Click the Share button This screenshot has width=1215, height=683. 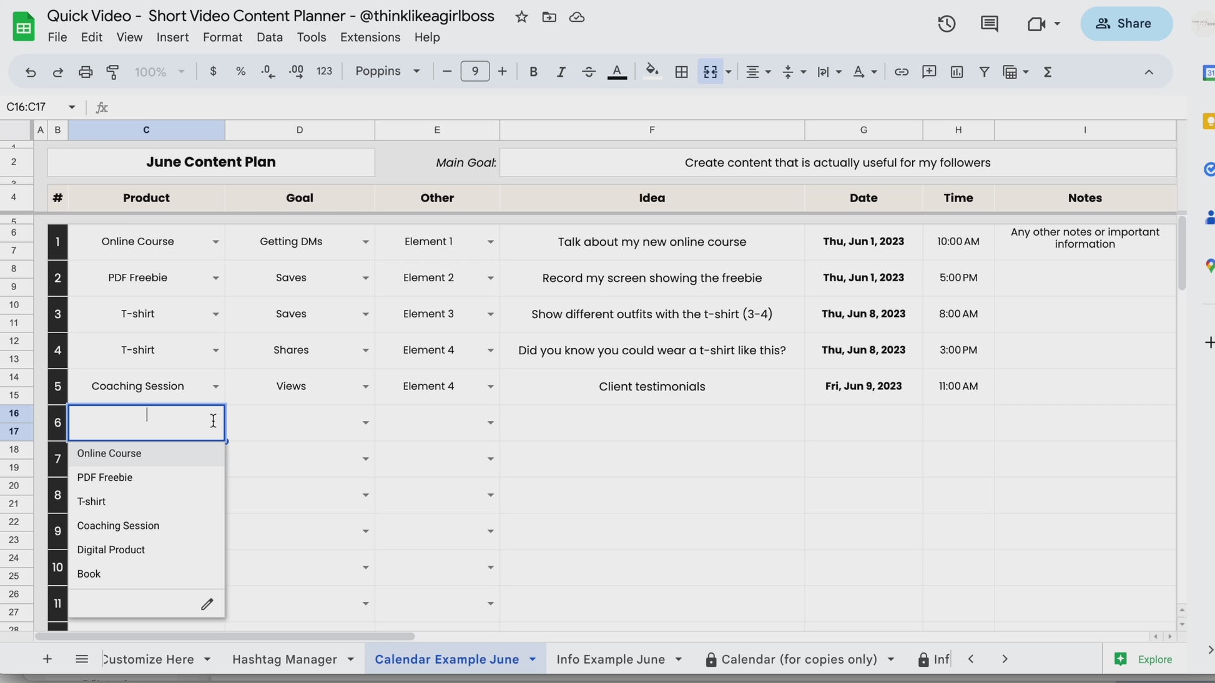tap(1126, 24)
